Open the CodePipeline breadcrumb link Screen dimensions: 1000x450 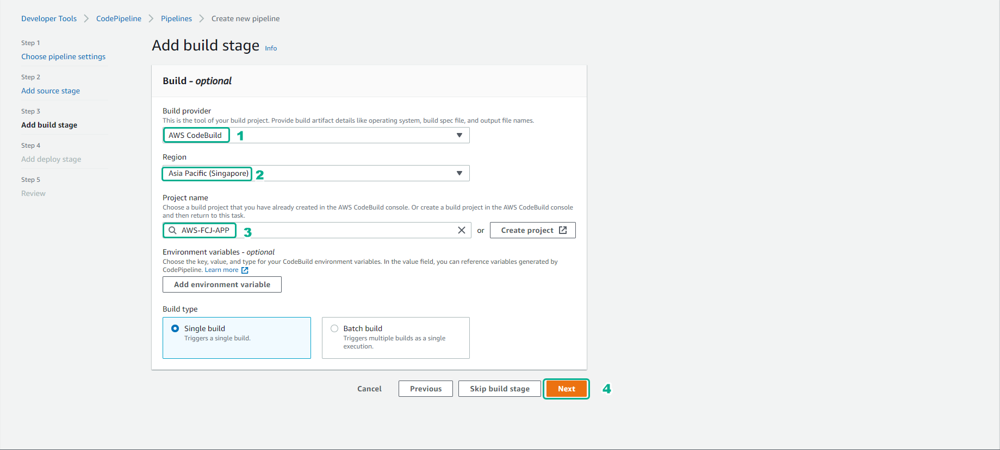click(119, 18)
